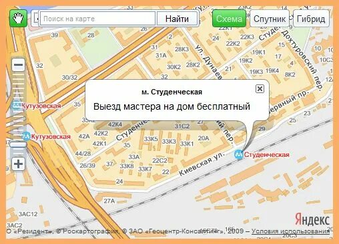Click building number 31А label
339x244 pixels.
click(161, 55)
